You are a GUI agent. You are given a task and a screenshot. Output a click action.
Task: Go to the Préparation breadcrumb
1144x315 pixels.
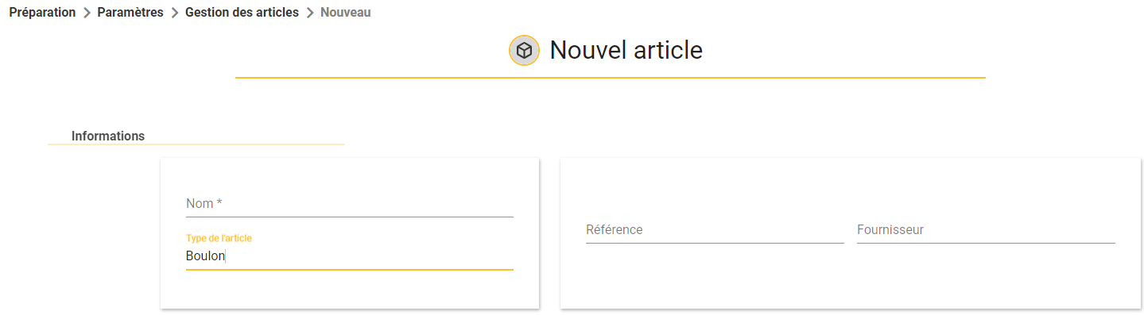[x=42, y=13]
